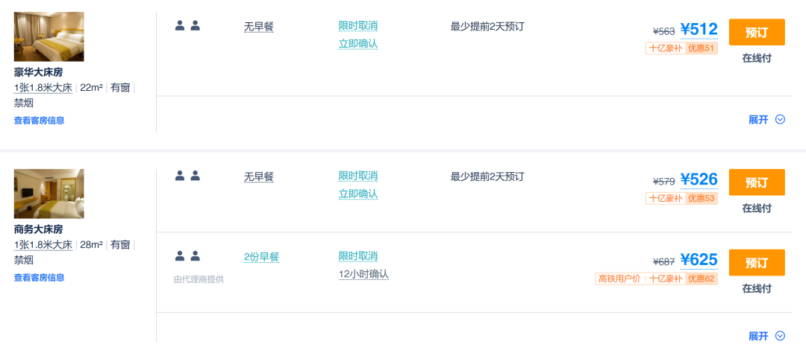Click the 2份早餐 breakfast label

pos(261,257)
